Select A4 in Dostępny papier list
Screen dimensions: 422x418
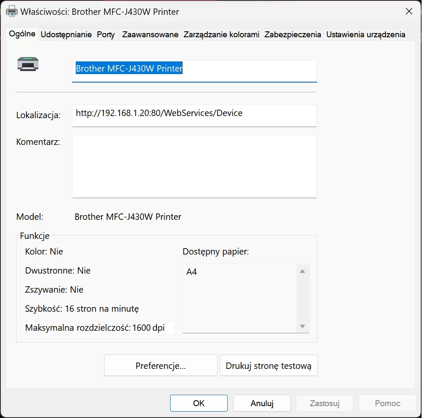tap(191, 272)
